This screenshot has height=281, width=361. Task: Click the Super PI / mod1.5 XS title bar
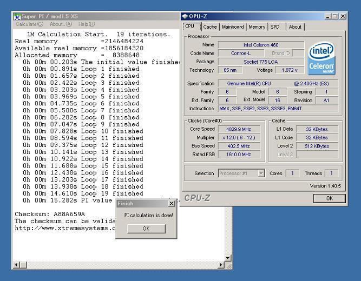[x=96, y=16]
